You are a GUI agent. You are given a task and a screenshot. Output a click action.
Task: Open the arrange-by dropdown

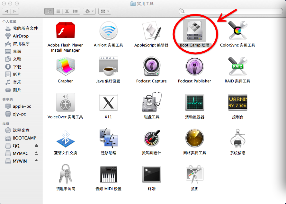(x=105, y=11)
